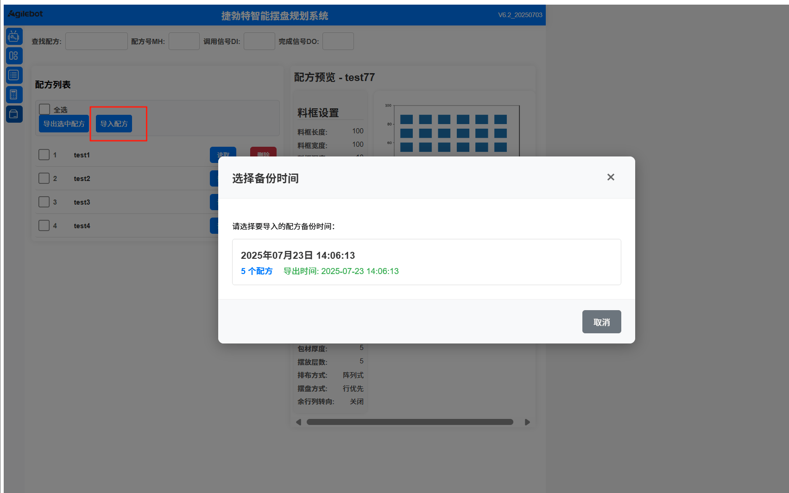Image resolution: width=789 pixels, height=493 pixels.
Task: Open the layout panels sidebar icon
Action: click(x=14, y=56)
